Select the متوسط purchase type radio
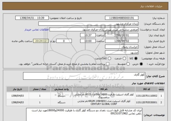171x121 pixels. tap(128, 64)
